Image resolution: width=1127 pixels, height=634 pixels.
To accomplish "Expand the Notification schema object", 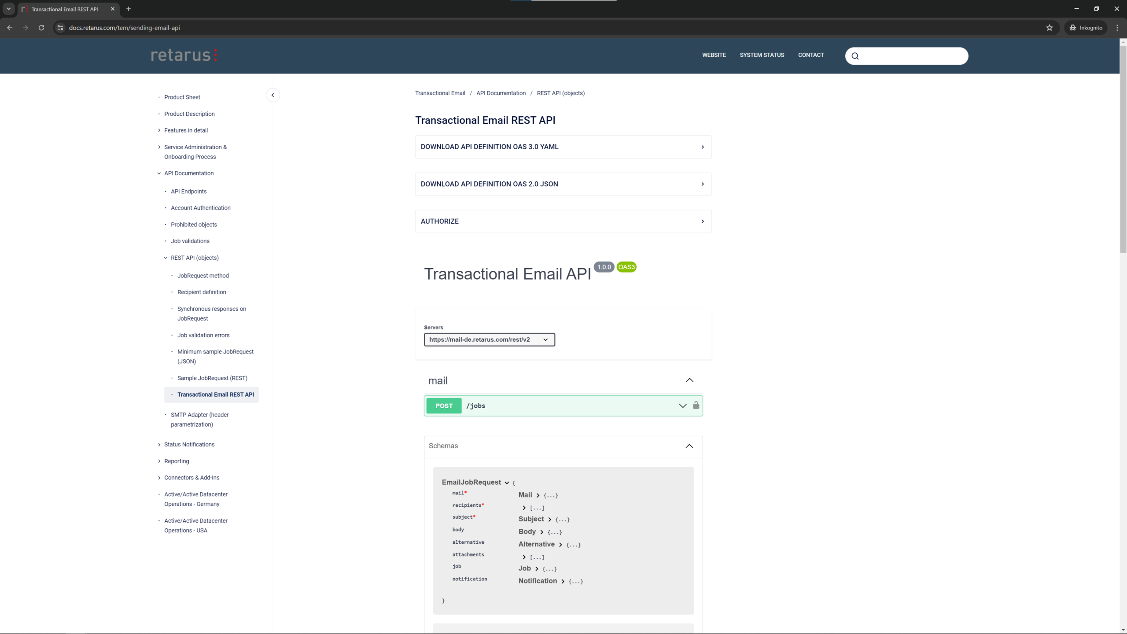I will [563, 581].
